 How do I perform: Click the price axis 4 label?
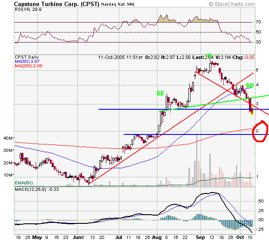[x=257, y=85]
